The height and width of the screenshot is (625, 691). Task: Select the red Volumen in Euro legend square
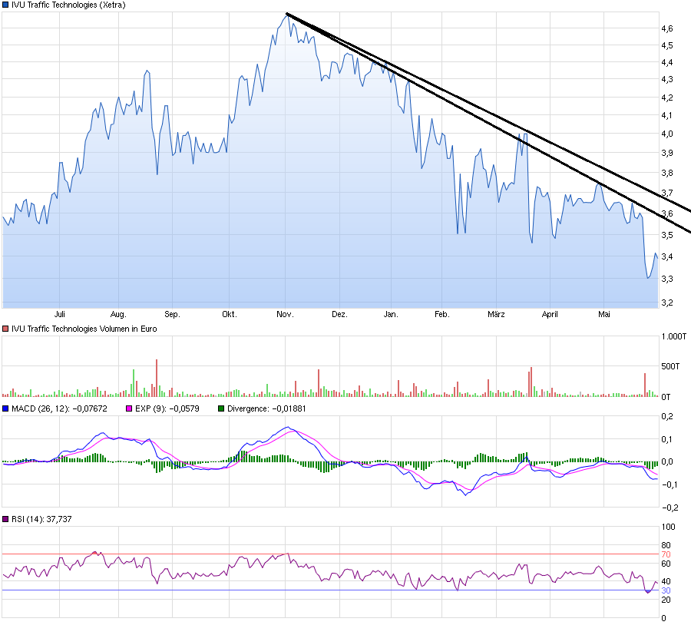(x=8, y=329)
